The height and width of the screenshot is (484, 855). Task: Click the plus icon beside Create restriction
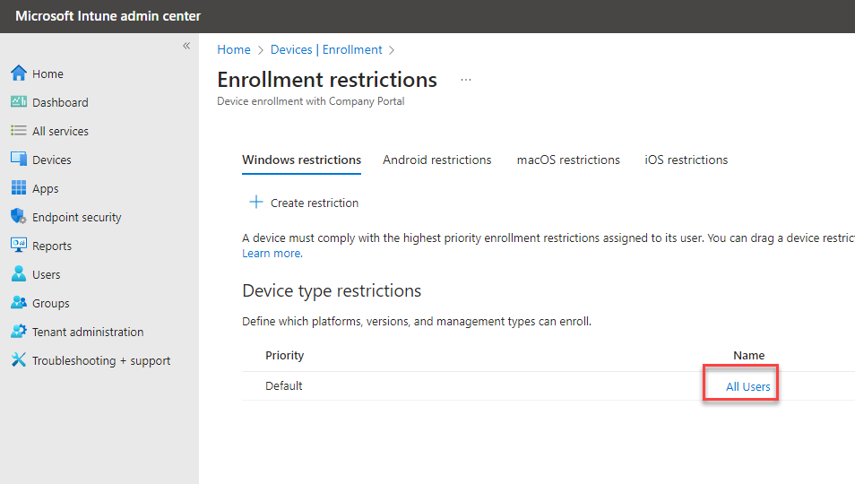[255, 203]
